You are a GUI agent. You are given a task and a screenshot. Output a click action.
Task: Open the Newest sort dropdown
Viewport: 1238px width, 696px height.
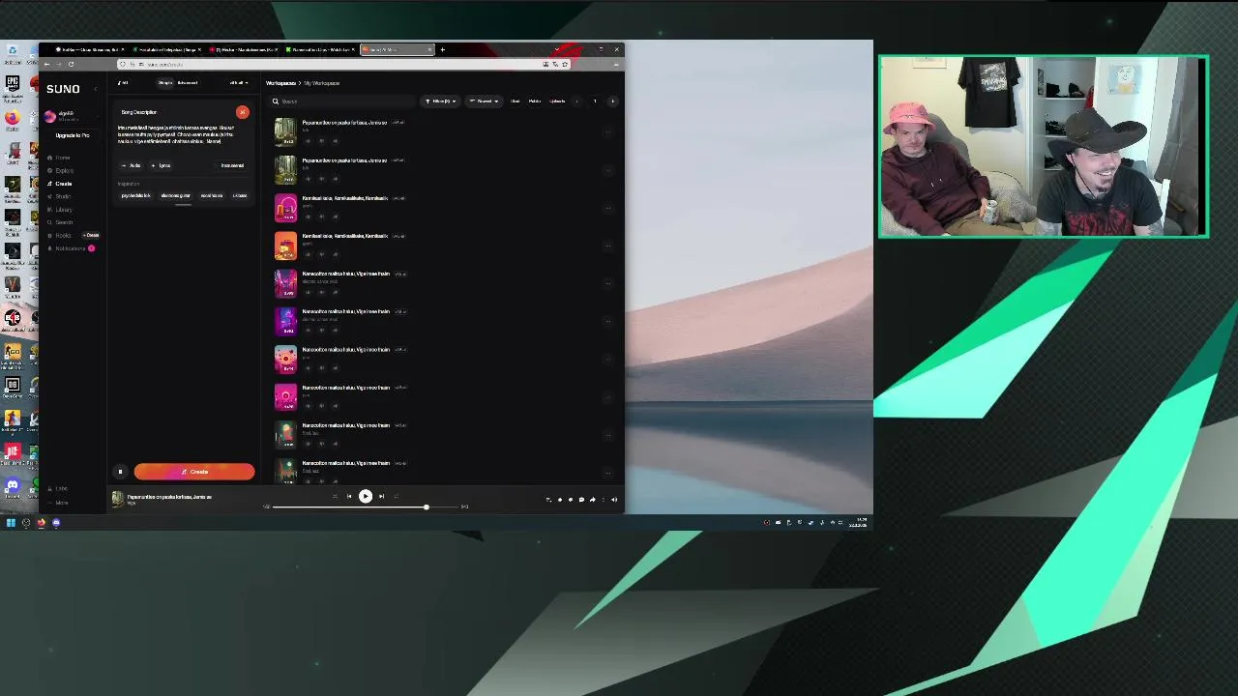(x=484, y=101)
